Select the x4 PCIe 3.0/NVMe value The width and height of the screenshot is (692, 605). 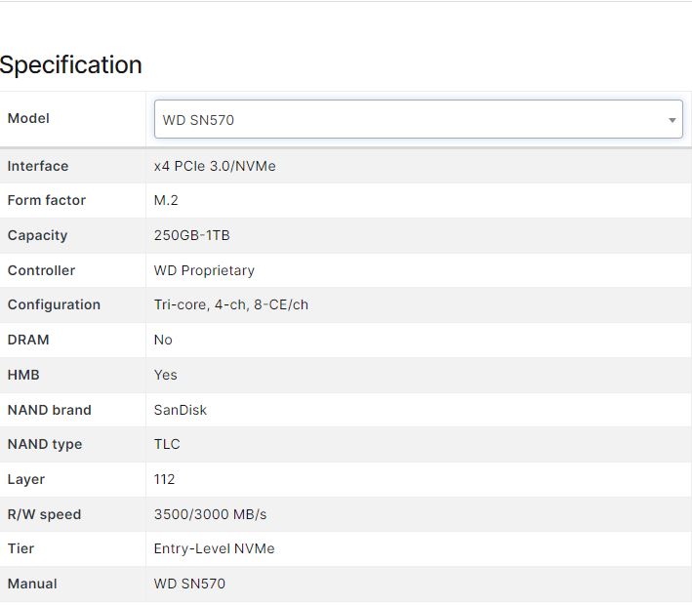coord(215,166)
